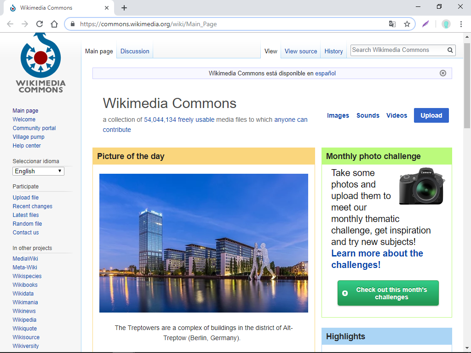
Task: Open the profile avatar icon
Action: [446, 24]
